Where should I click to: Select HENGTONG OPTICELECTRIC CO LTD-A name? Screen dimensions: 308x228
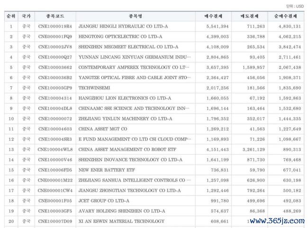tap(120, 36)
